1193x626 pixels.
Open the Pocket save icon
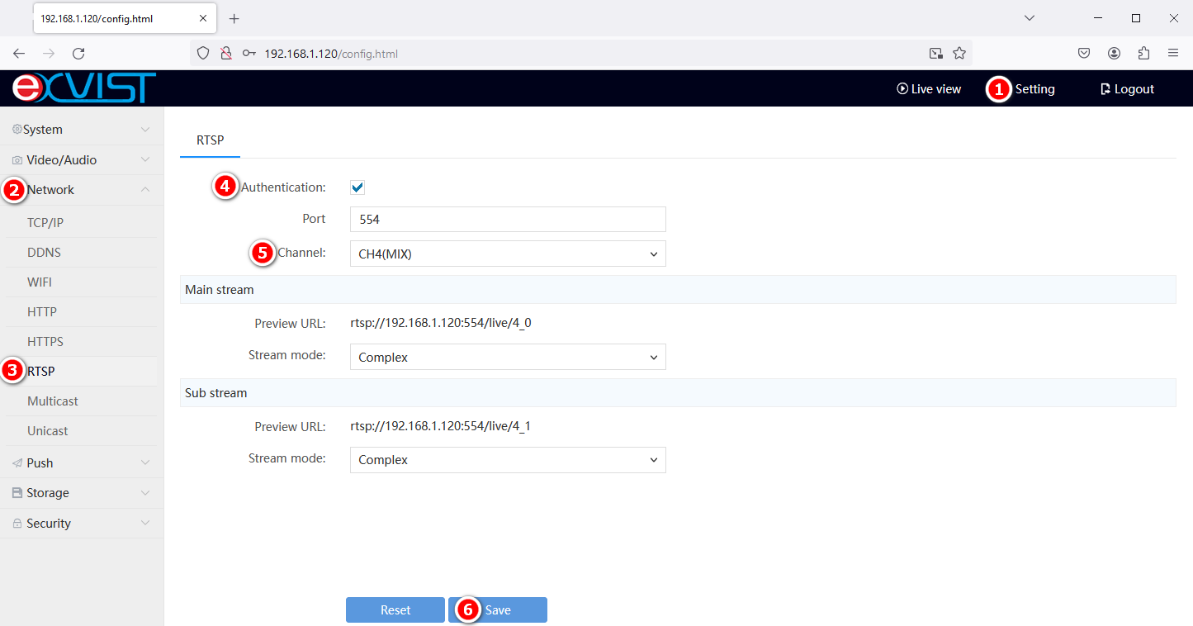pyautogui.click(x=1084, y=53)
